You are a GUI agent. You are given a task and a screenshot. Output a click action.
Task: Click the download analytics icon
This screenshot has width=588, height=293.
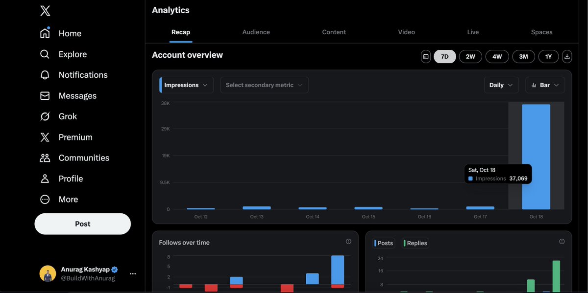coord(567,57)
